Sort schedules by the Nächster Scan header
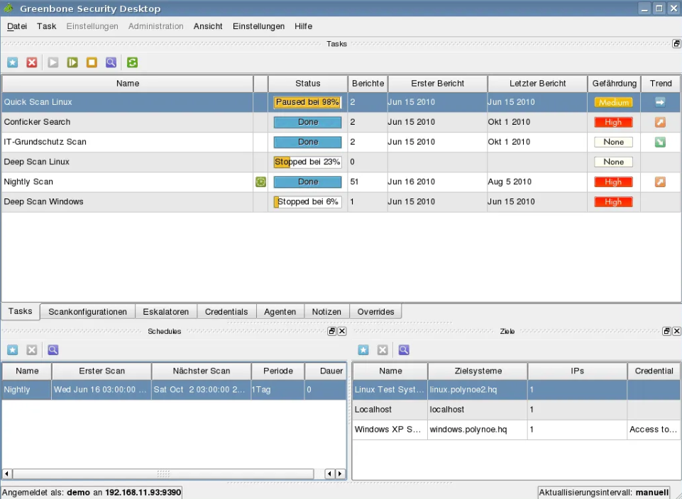Screen dimensions: 682x499 [x=202, y=371]
